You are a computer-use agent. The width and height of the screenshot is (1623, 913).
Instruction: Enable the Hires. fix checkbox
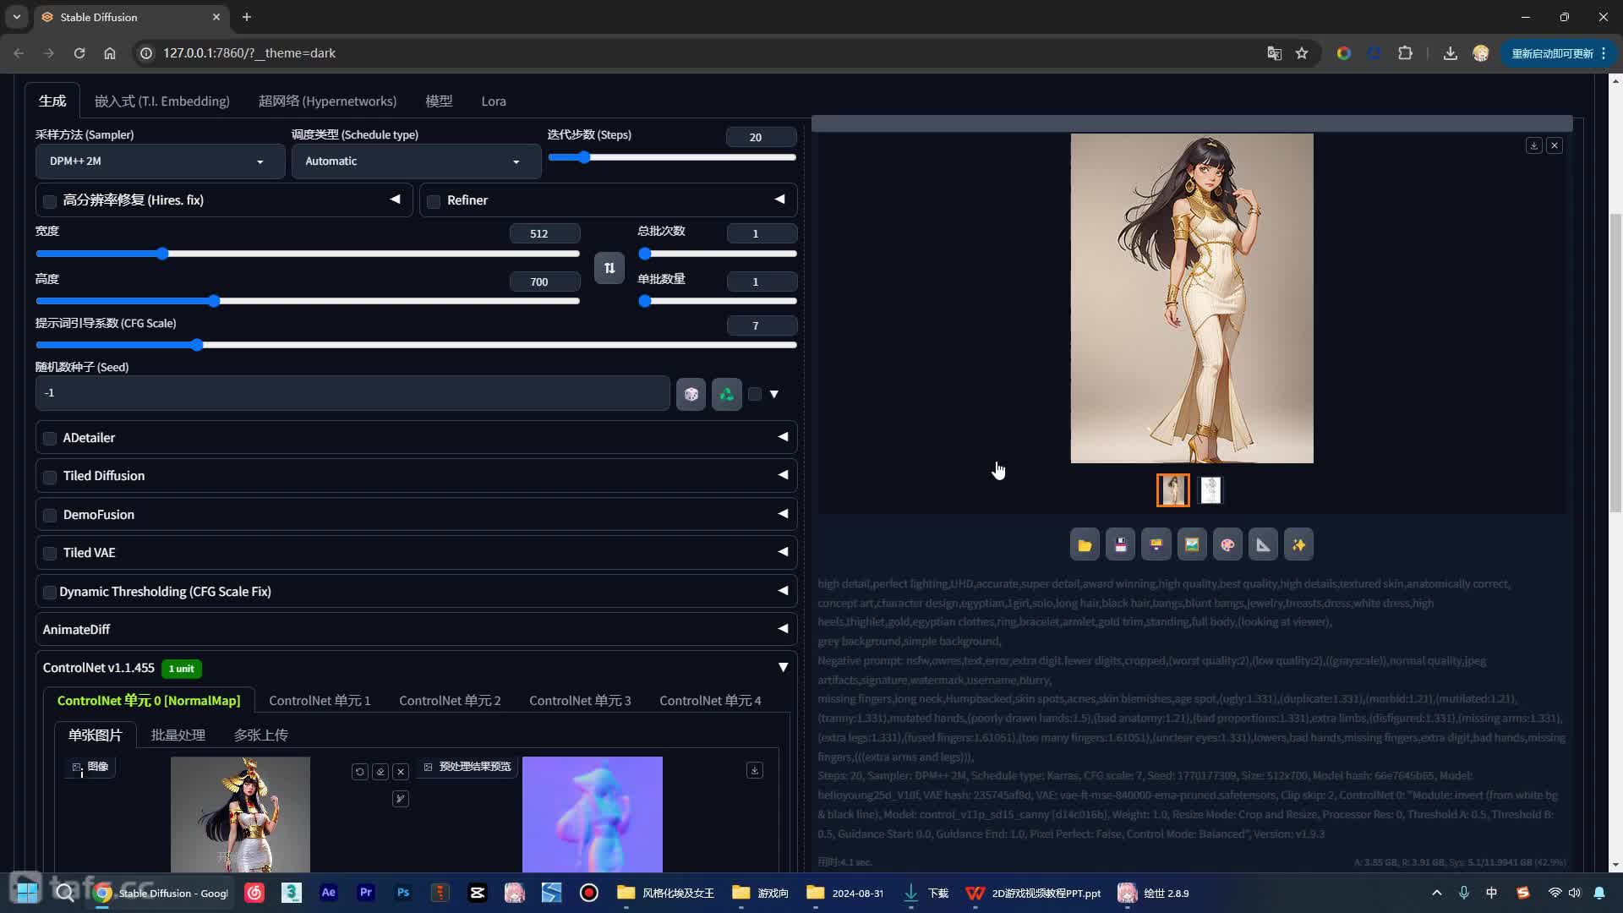click(50, 201)
